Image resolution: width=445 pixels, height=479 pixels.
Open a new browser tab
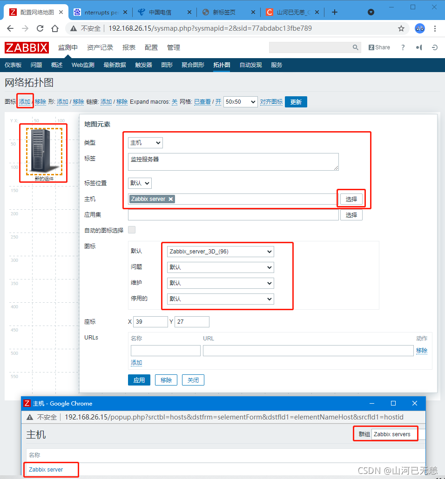pyautogui.click(x=335, y=12)
